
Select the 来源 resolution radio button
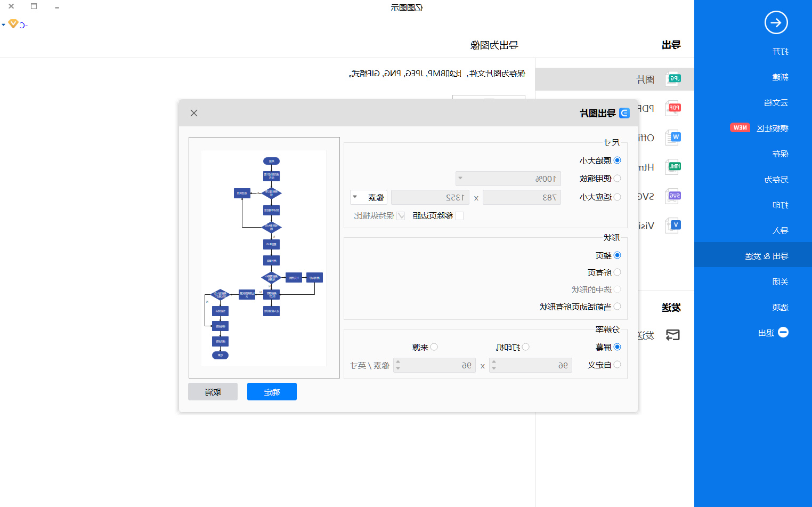[434, 347]
